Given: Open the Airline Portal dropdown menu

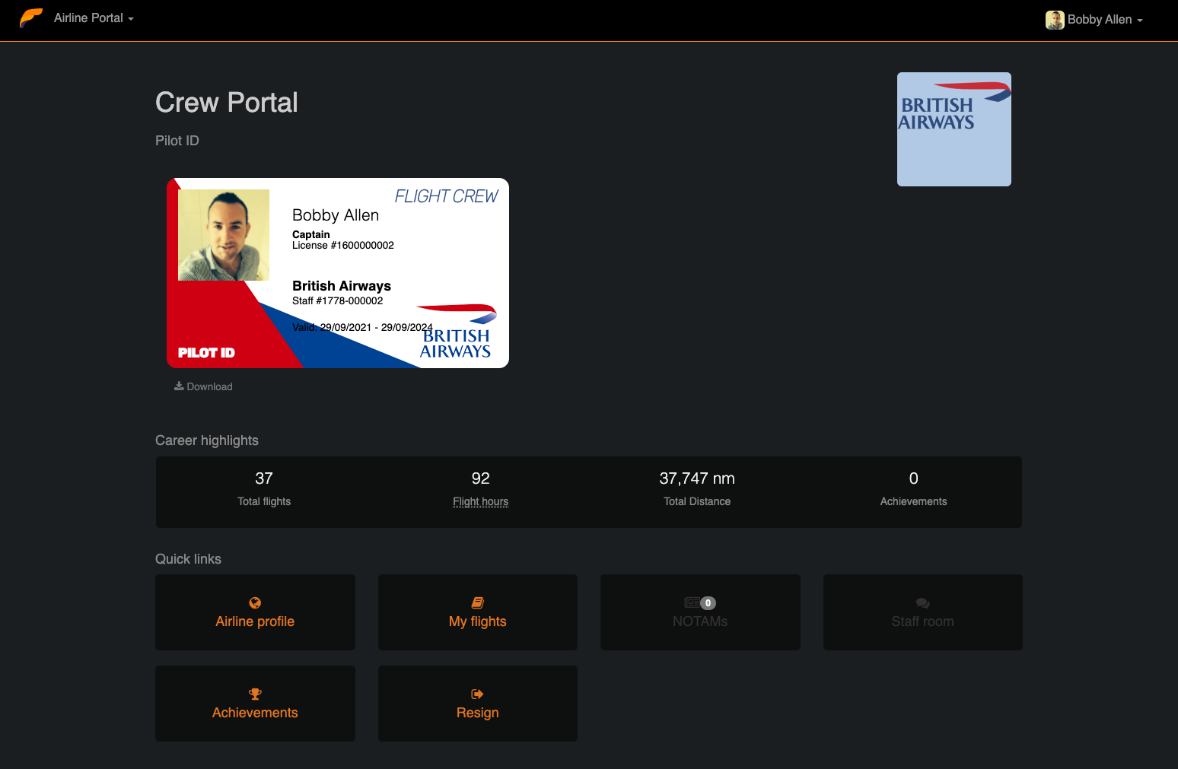Looking at the screenshot, I should [x=94, y=18].
